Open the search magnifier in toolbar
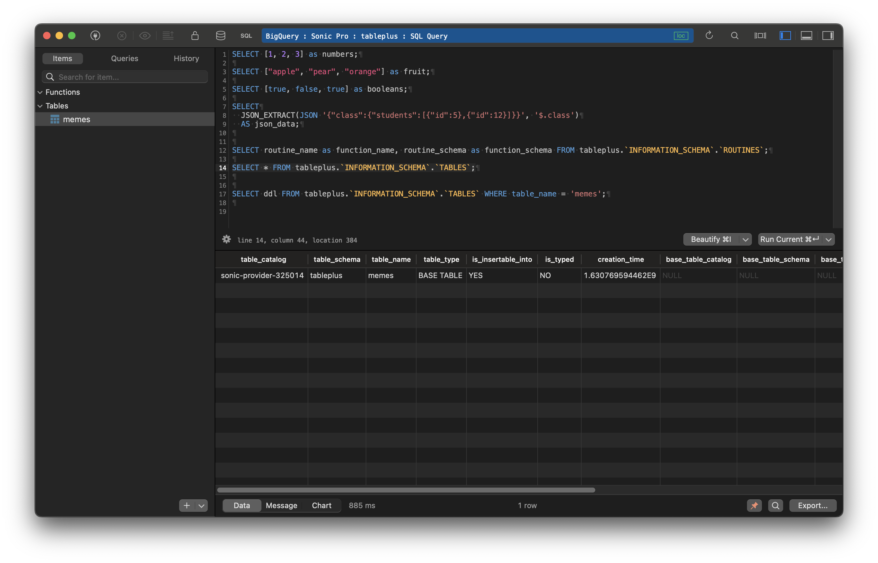 click(x=734, y=36)
